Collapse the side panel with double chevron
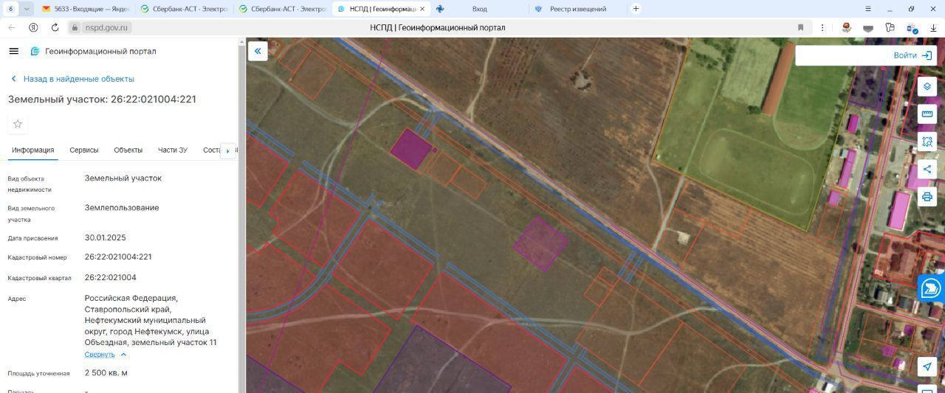Image resolution: width=945 pixels, height=393 pixels. click(x=258, y=51)
